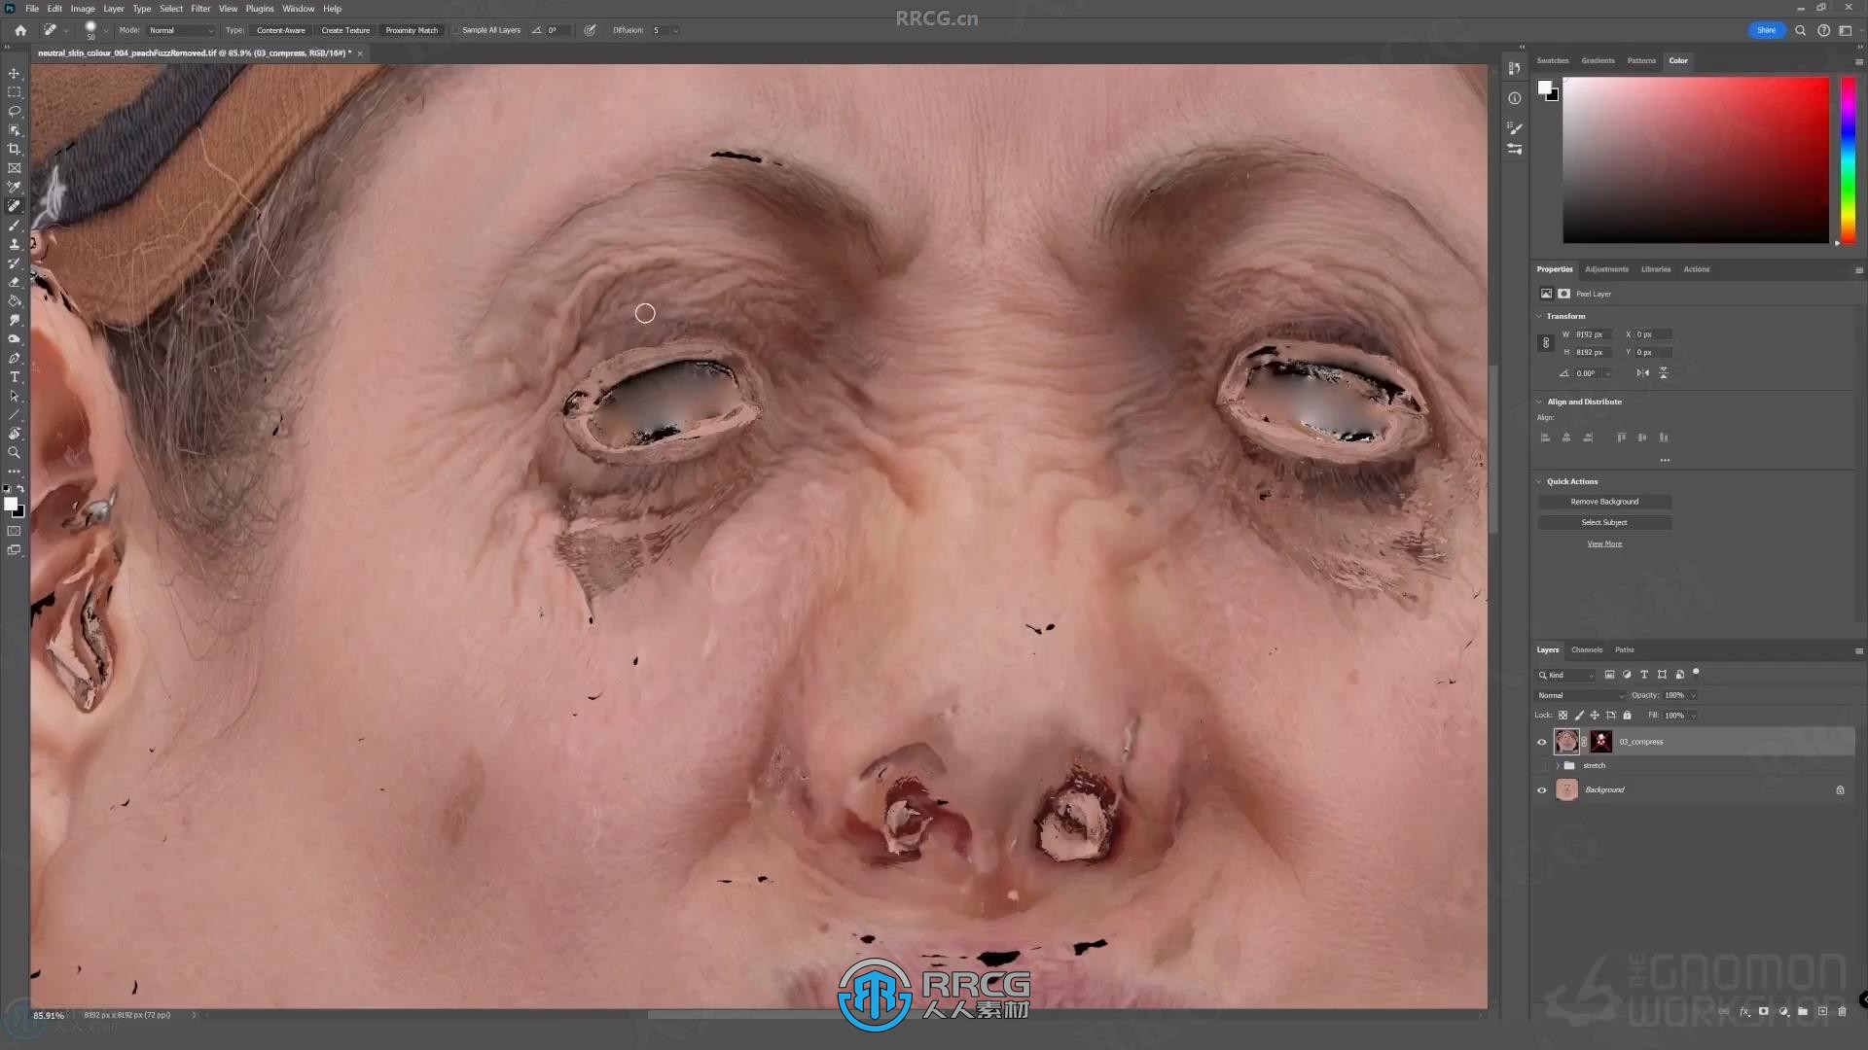Toggle link width and height
The width and height of the screenshot is (1868, 1050).
coord(1545,343)
